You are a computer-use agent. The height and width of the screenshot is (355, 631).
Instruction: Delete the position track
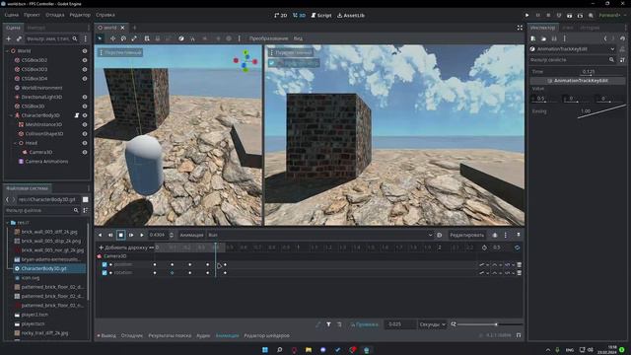tap(520, 265)
